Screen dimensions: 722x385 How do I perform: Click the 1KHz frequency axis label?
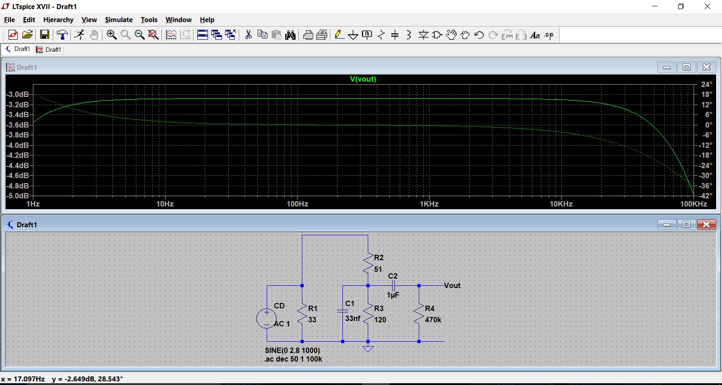[429, 204]
